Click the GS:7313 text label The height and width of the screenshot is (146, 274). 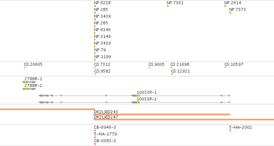(x=102, y=64)
